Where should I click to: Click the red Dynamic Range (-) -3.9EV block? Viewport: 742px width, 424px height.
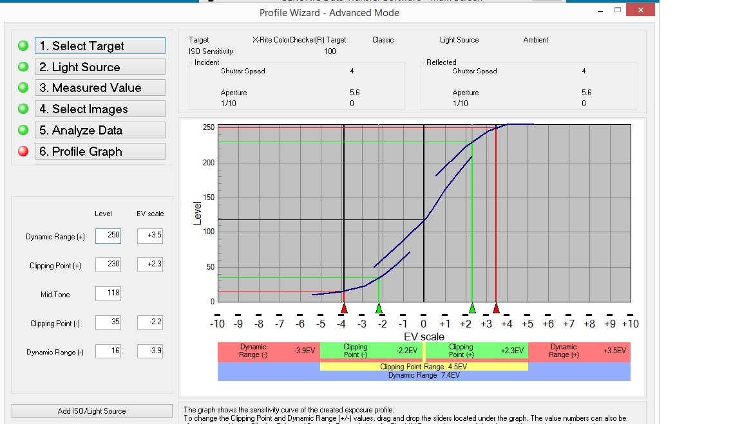point(269,351)
